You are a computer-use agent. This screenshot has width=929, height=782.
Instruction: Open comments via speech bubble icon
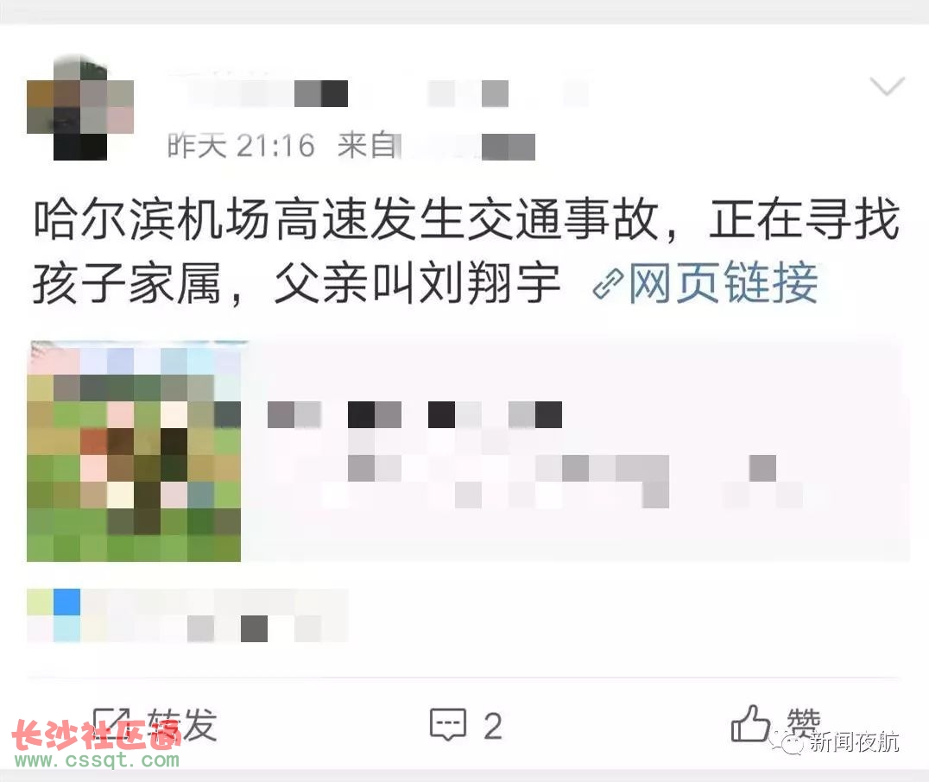(x=448, y=724)
